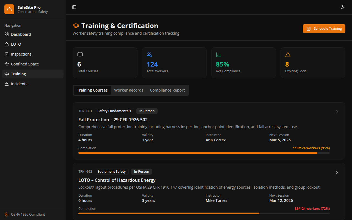Click the OSHA 1926 Compliant shield badge

[6, 214]
